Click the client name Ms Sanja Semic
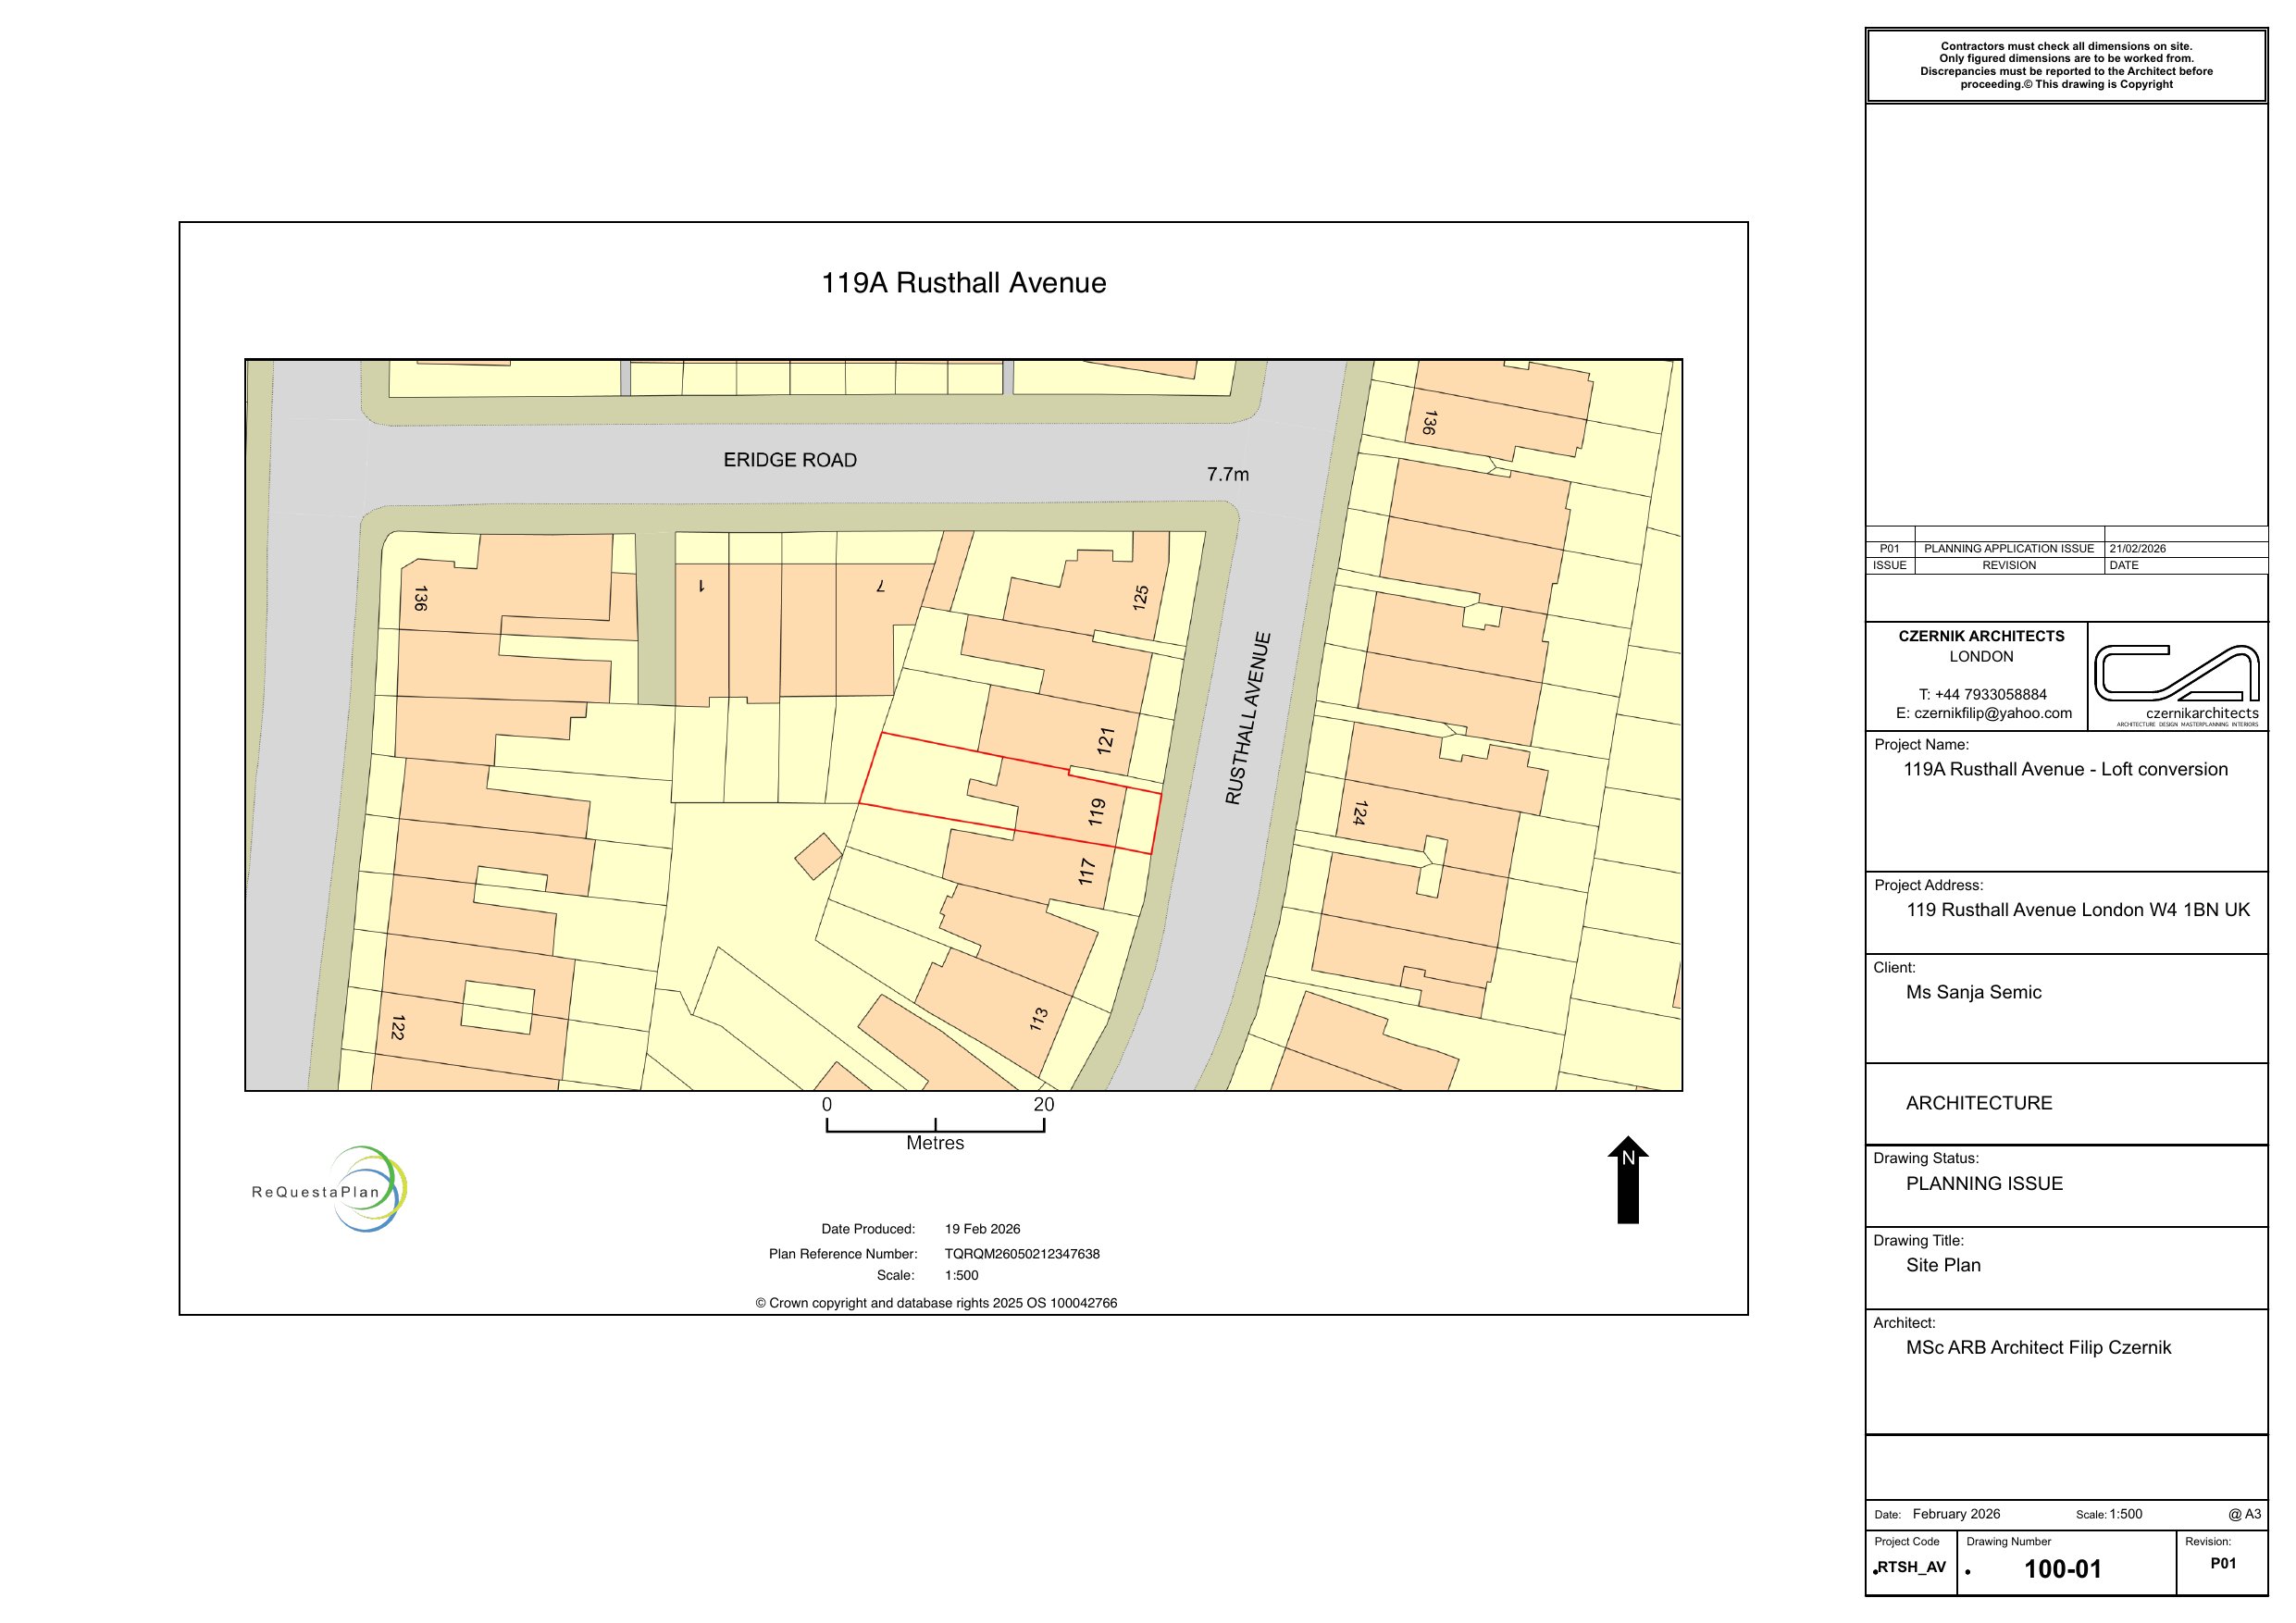Image resolution: width=2296 pixels, height=1623 pixels. [x=1973, y=992]
